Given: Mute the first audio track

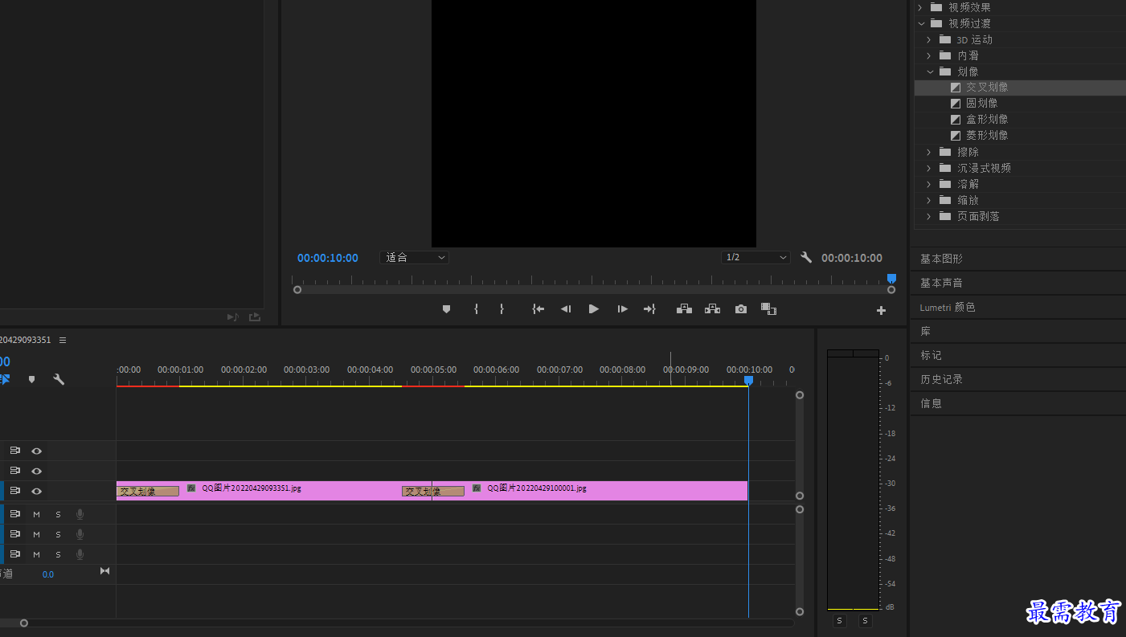Looking at the screenshot, I should 36,514.
